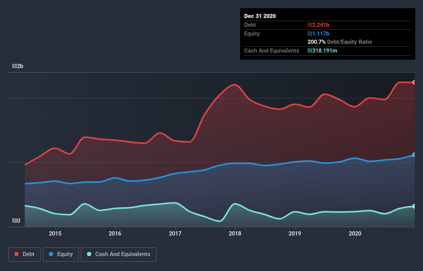423x271 pixels.
Task: Click the Cash value ₪318.191m
Action: (323, 50)
